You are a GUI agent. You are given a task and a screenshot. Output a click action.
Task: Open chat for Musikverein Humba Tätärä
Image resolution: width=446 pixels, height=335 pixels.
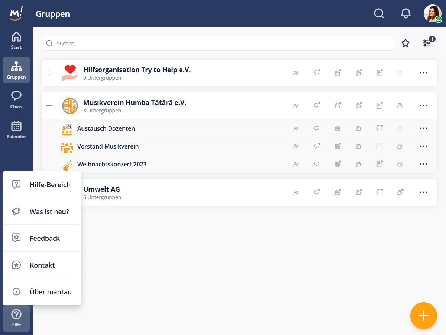coord(317,106)
